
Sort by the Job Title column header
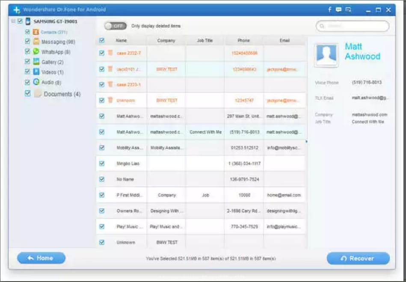click(x=205, y=40)
